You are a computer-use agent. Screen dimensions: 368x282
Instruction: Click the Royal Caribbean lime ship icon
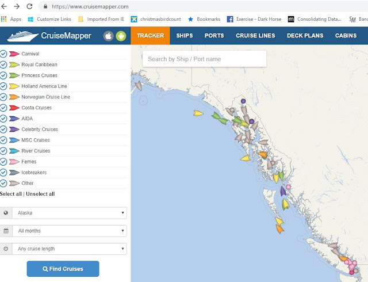[x=14, y=64]
